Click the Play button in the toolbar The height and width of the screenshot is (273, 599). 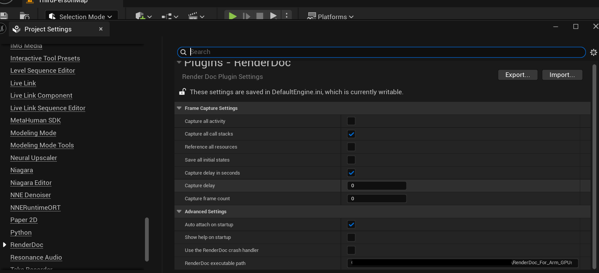(x=232, y=16)
